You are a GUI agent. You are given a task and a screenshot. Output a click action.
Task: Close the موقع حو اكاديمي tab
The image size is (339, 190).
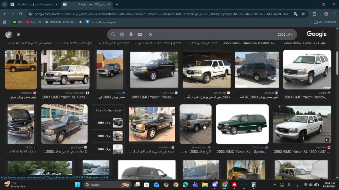[x=56, y=4]
